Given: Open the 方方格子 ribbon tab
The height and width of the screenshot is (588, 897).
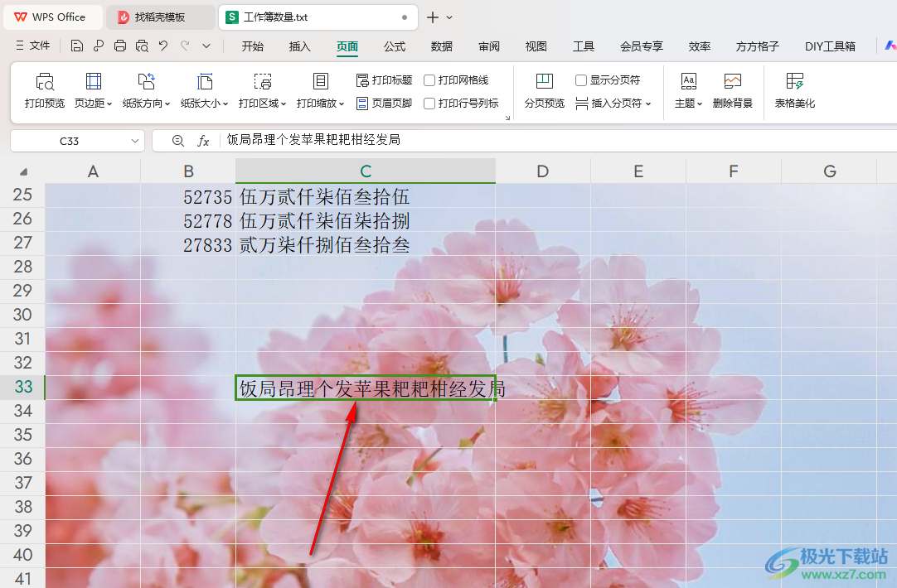Looking at the screenshot, I should pos(758,46).
